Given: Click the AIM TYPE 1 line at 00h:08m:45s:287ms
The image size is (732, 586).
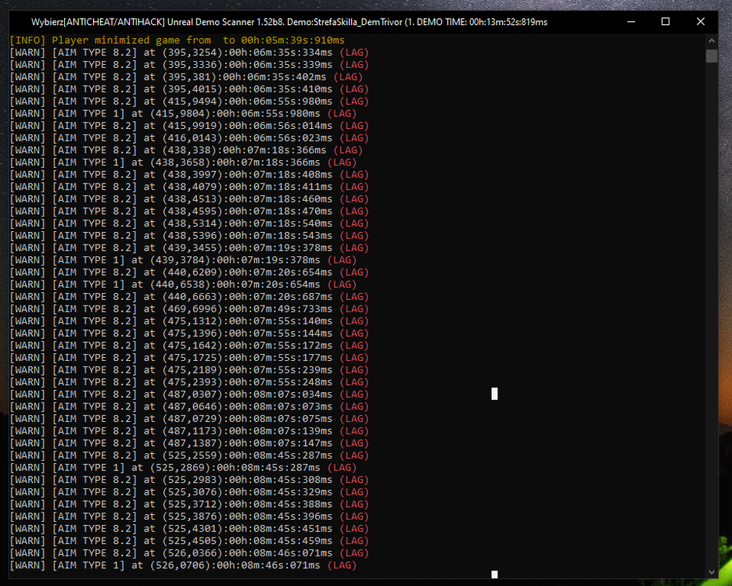Looking at the screenshot, I should 183,467.
